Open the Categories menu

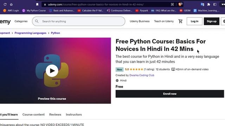21,21
